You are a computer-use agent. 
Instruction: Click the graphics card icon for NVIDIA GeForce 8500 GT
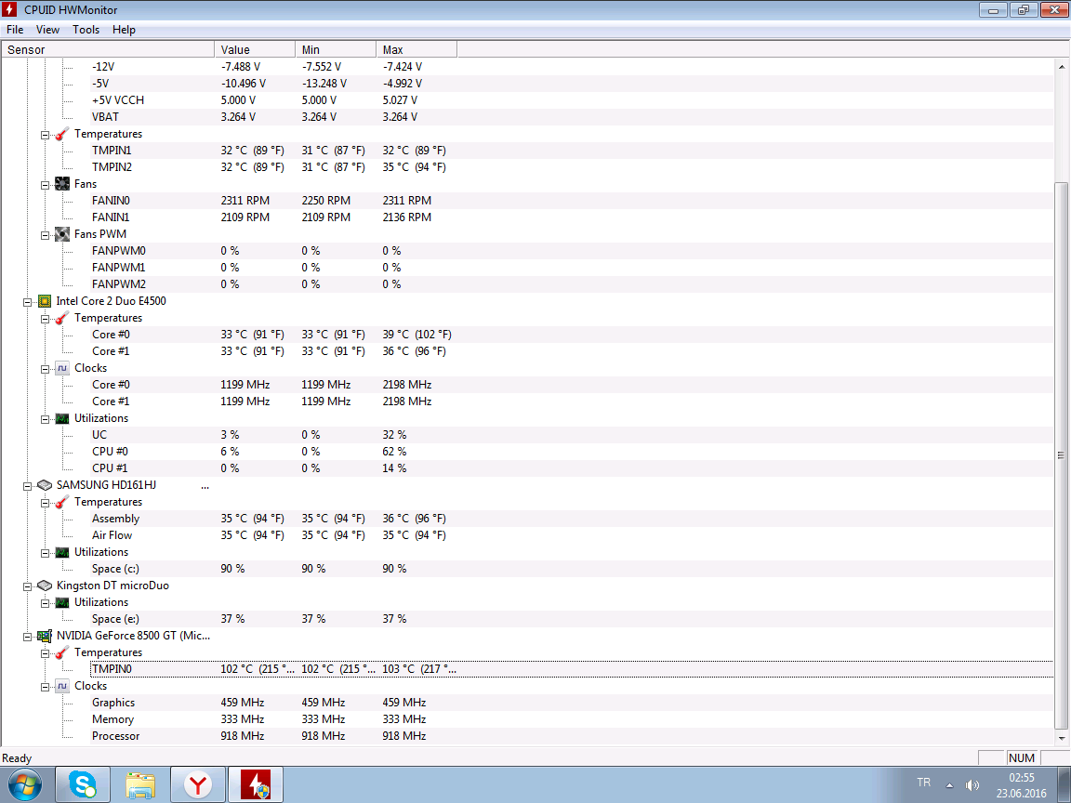point(45,636)
